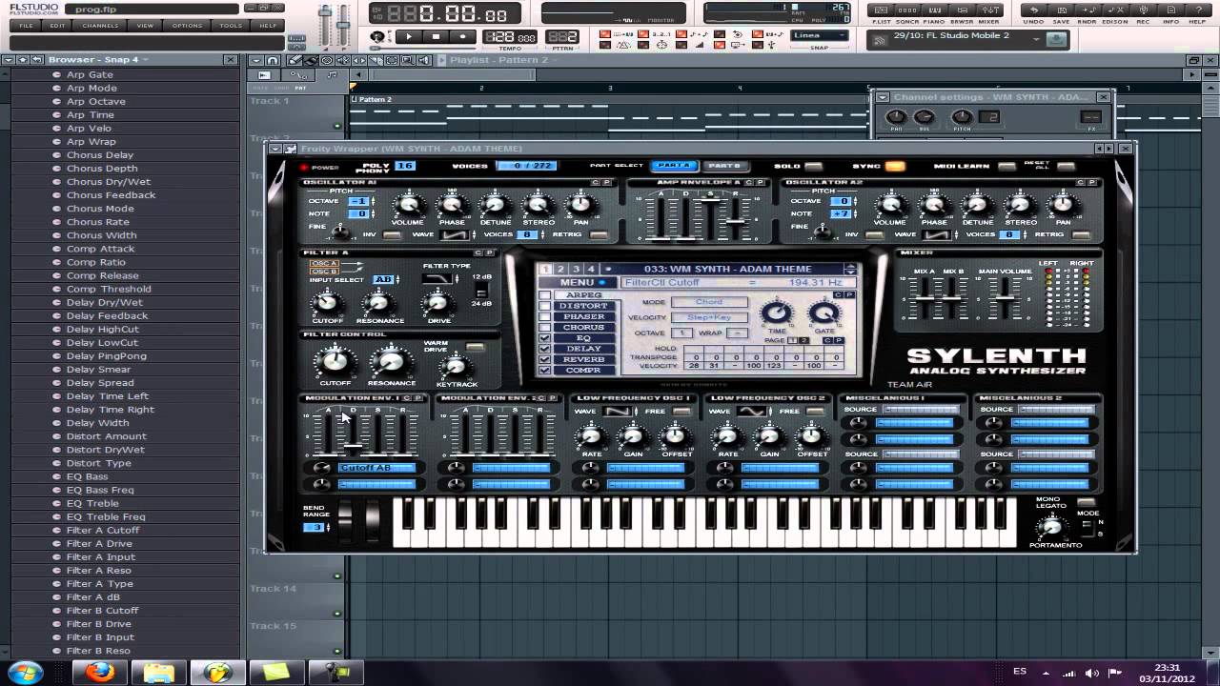The image size is (1220, 686).
Task: Click the Stop transport button
Action: point(436,37)
